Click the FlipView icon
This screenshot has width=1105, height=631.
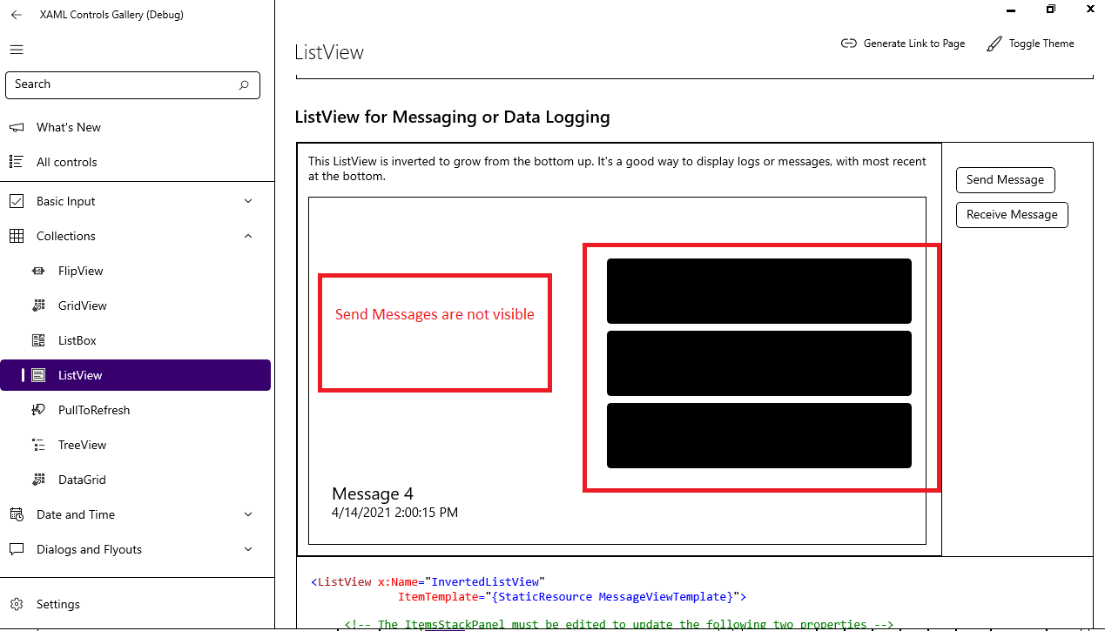[38, 271]
